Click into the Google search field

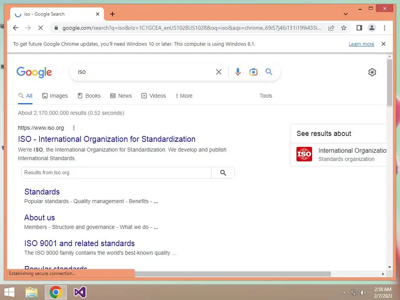[144, 72]
